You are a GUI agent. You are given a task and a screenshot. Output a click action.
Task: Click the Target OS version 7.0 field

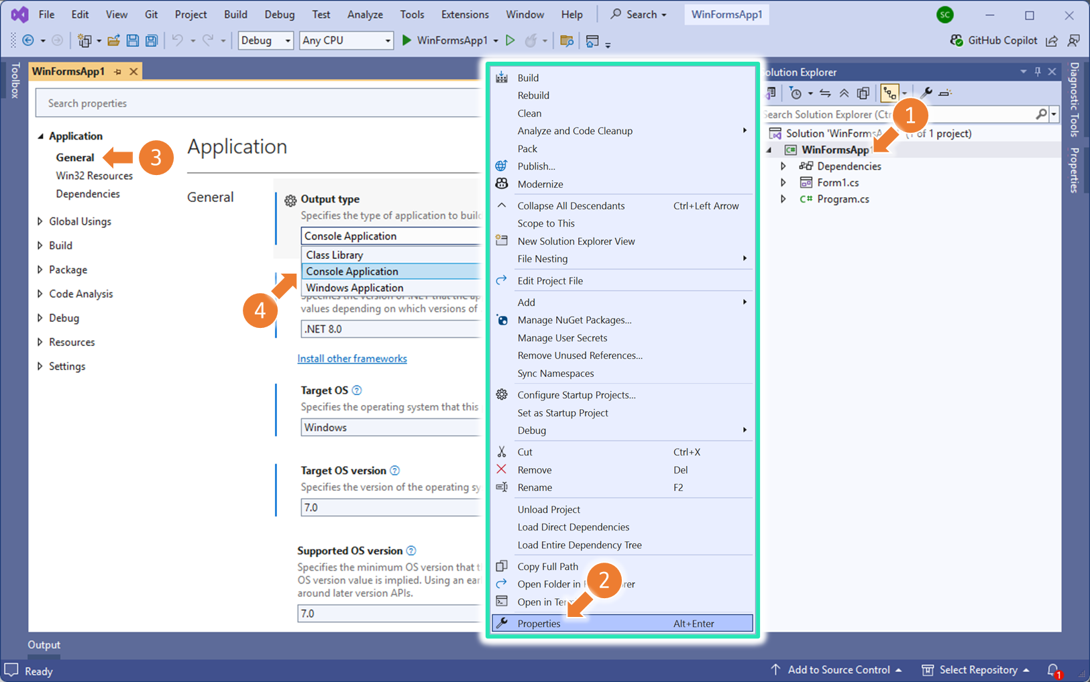(390, 508)
